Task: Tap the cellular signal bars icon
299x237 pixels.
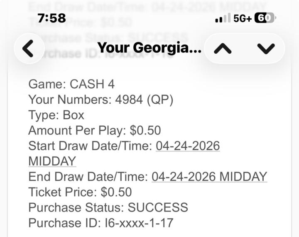Action: tap(223, 18)
